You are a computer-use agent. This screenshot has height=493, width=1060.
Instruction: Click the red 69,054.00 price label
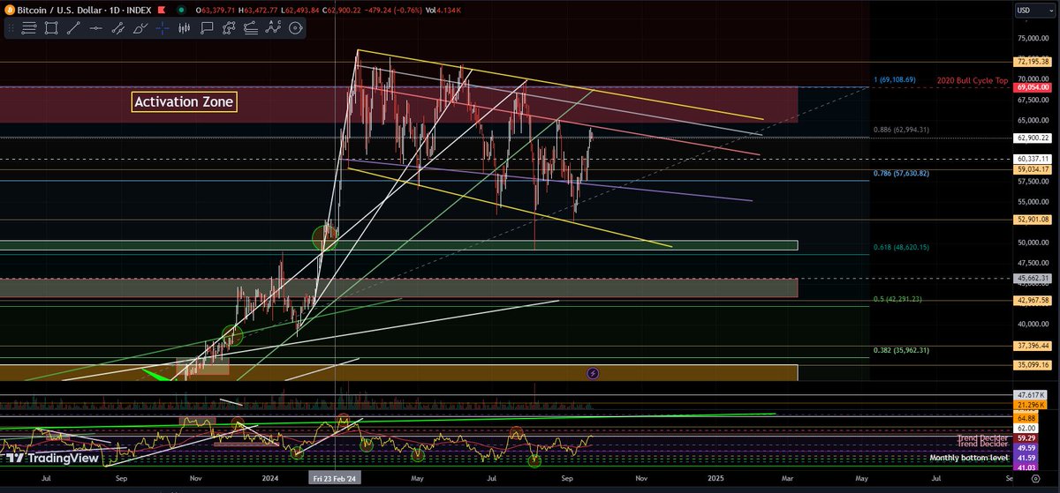[x=1033, y=87]
